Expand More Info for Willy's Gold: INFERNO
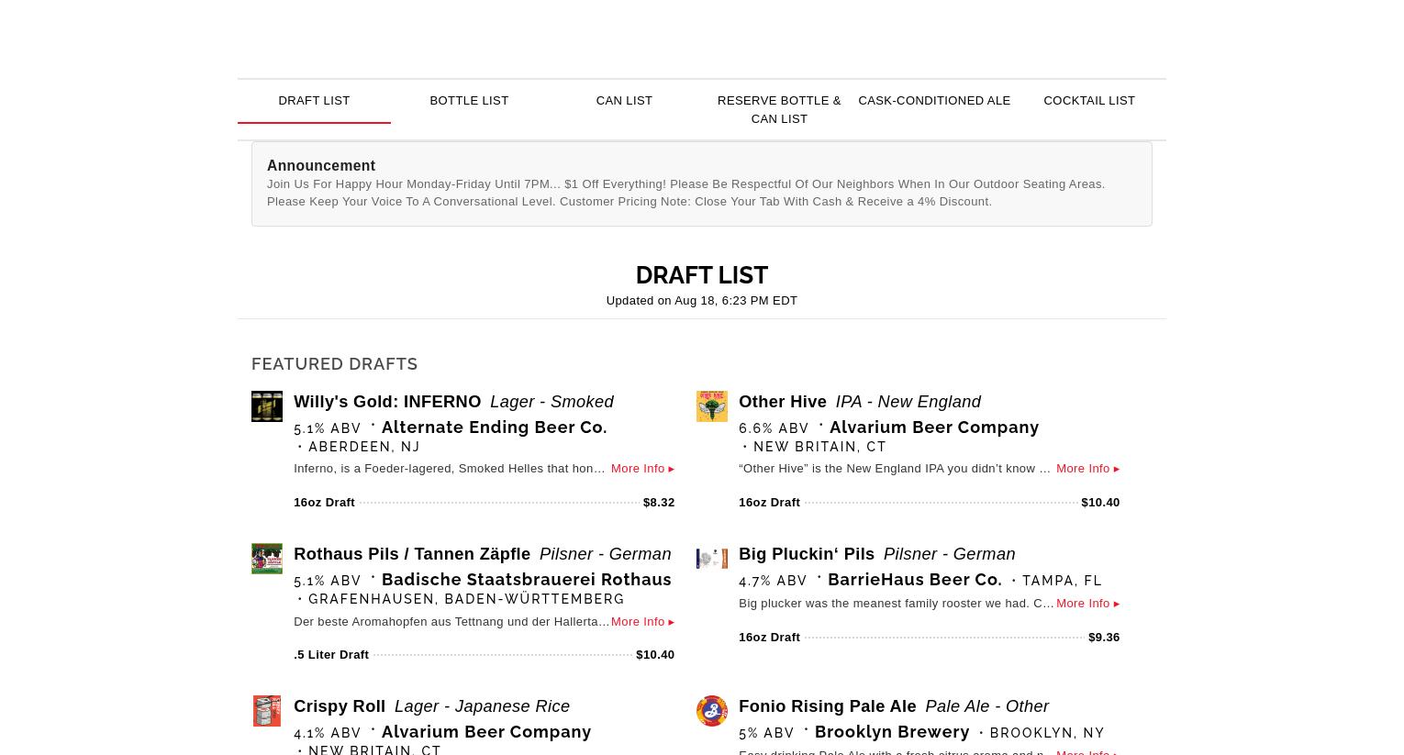This screenshot has width=1404, height=755. (642, 469)
